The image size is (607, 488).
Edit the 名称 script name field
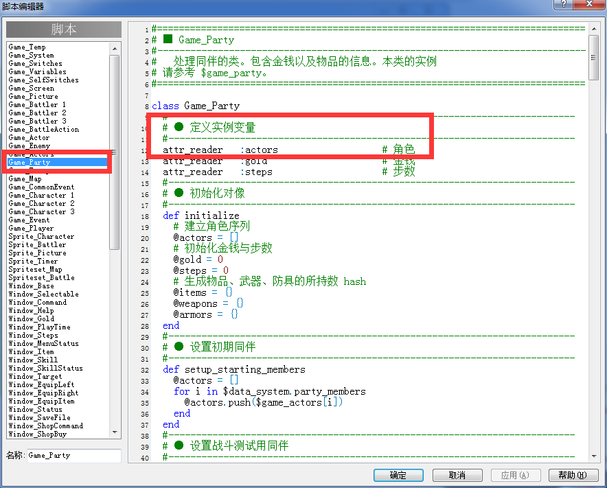(x=74, y=456)
